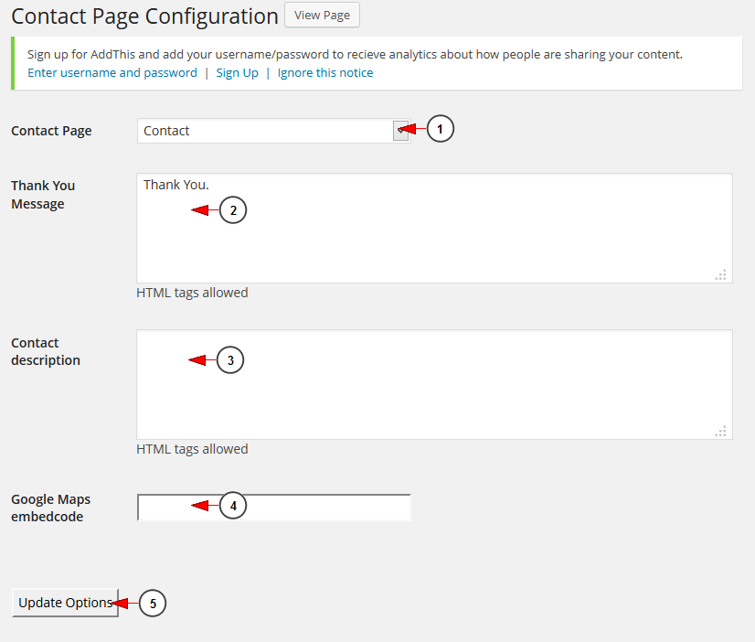Click into the Google Maps embedcode field
755x642 pixels.
(273, 508)
